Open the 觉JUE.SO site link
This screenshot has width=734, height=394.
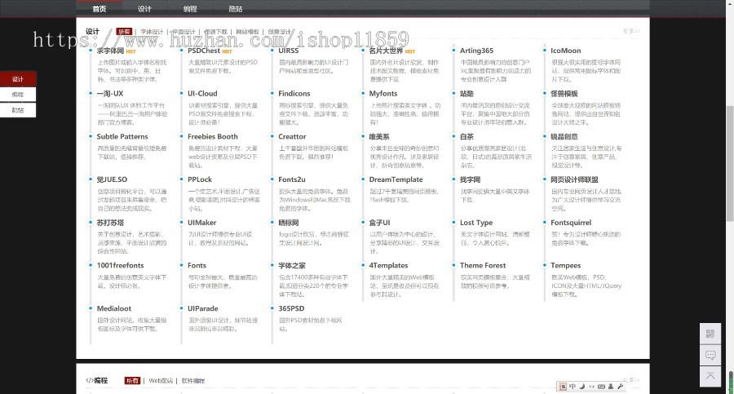coord(112,179)
